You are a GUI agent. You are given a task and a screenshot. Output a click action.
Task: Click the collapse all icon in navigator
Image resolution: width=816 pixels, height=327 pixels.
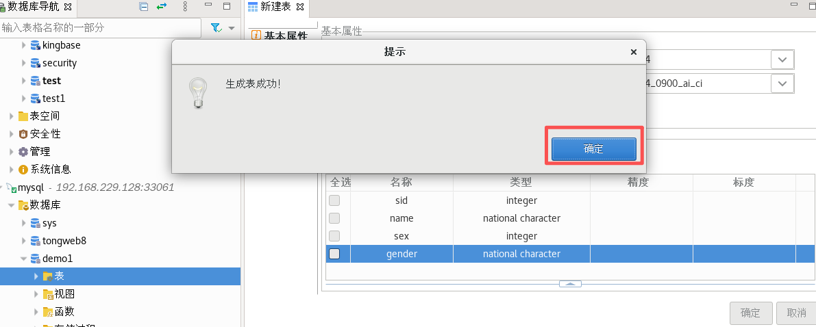[x=143, y=8]
